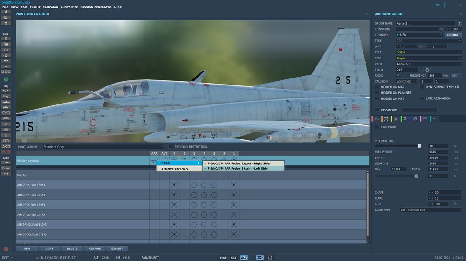Open the weather cloud icon tool
Image resolution: width=466 pixels, height=261 pixels.
pos(6,44)
